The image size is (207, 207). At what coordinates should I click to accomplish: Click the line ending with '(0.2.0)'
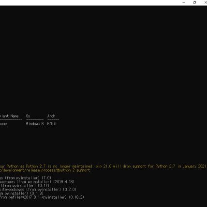pyautogui.click(x=38, y=190)
